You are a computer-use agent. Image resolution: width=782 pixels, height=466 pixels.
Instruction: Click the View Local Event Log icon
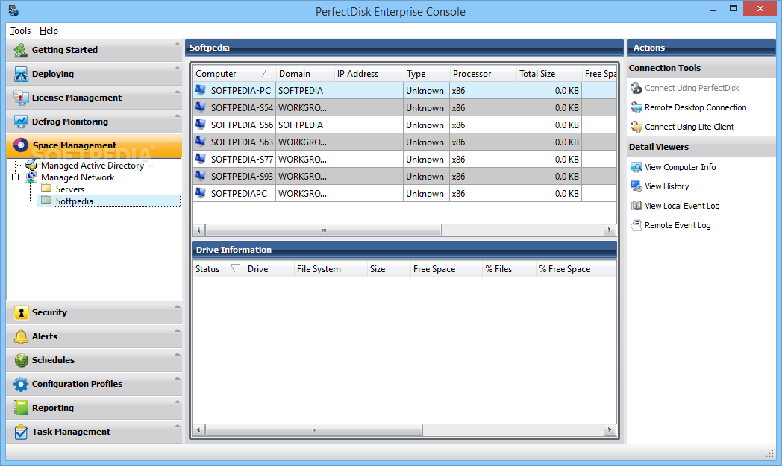click(x=636, y=206)
